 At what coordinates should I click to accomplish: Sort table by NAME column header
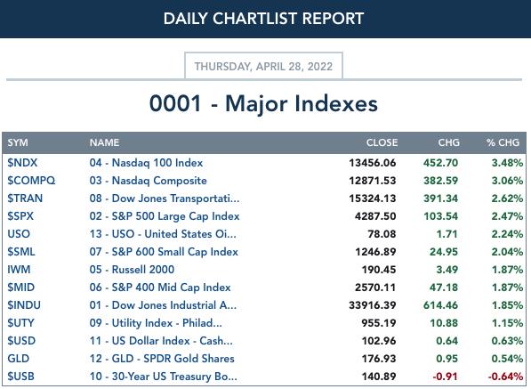pyautogui.click(x=104, y=142)
